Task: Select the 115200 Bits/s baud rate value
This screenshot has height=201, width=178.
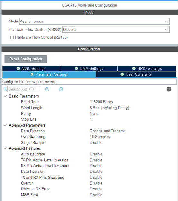Action: click(x=101, y=102)
